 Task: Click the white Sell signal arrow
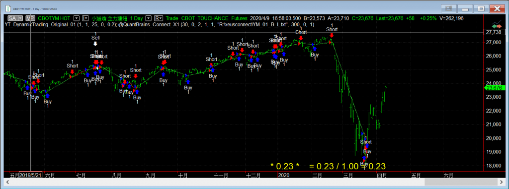95,44
